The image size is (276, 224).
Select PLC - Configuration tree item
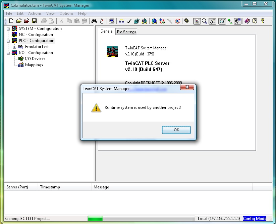[37, 41]
